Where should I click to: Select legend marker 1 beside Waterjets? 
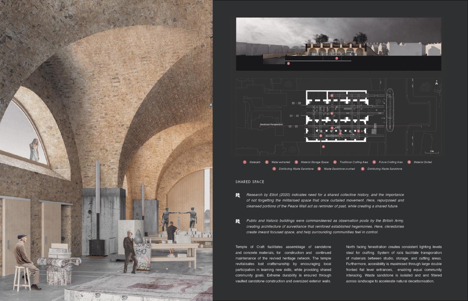(245, 162)
